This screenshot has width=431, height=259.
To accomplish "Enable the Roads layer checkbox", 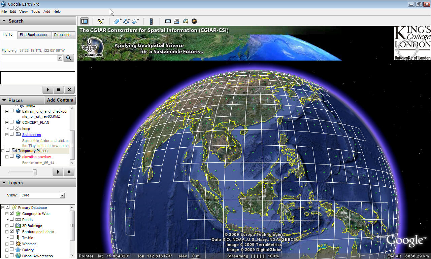I will (x=12, y=220).
